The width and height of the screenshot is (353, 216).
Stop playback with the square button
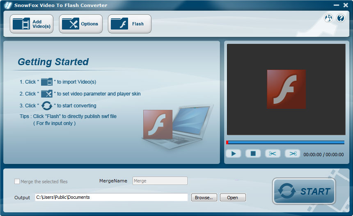click(x=253, y=154)
